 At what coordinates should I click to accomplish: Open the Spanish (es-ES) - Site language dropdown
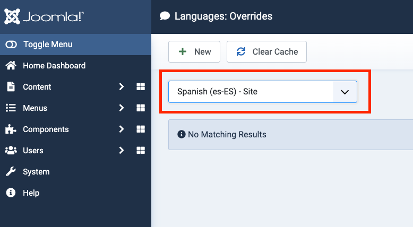tap(263, 92)
